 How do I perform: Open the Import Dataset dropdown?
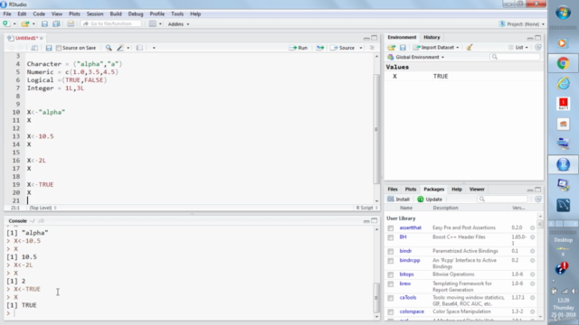(436, 48)
